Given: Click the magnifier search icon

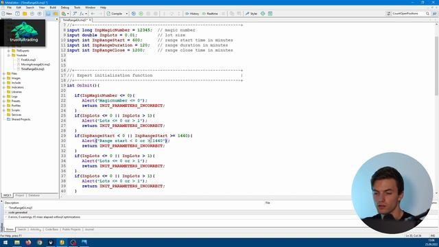Looking at the screenshot, I should [427, 14].
